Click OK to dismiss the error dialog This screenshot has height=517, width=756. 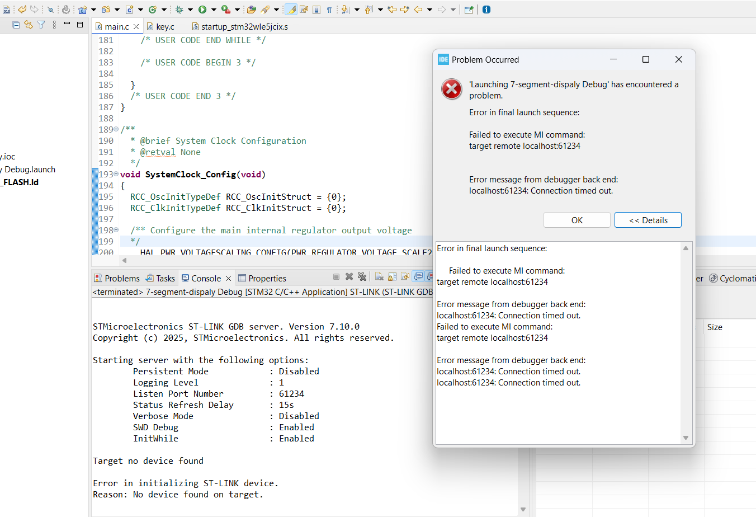577,220
